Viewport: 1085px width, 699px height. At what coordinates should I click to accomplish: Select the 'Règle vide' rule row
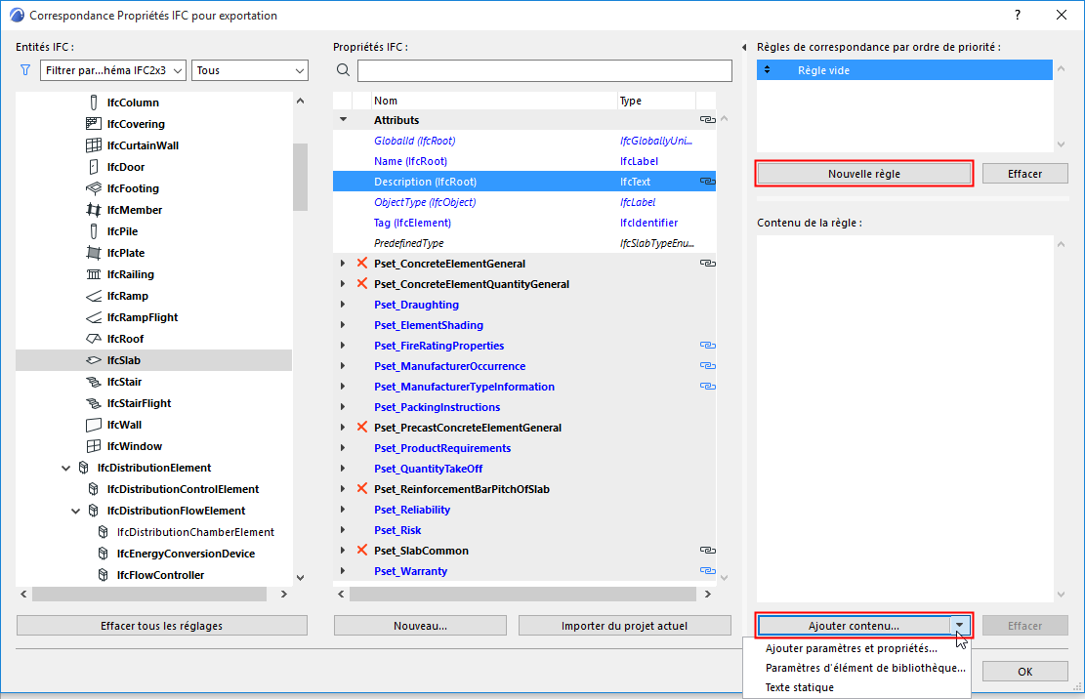(904, 70)
